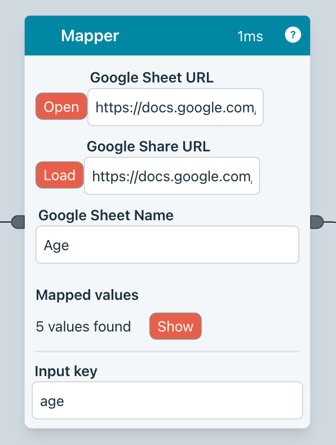Screen dimensions: 336x445
Task: Show the mapped values
Action: click(x=175, y=326)
